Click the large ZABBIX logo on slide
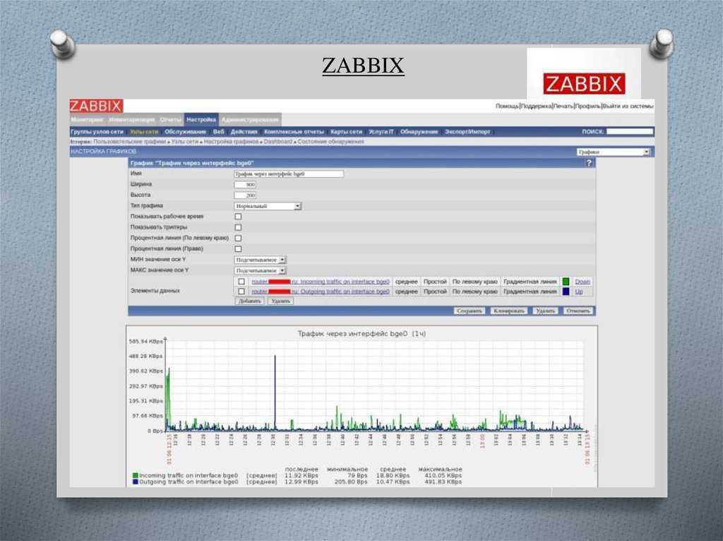723x541 pixels. point(584,84)
